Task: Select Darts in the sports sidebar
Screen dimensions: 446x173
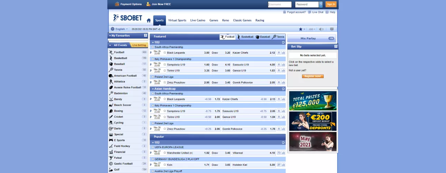Action: tap(128, 129)
